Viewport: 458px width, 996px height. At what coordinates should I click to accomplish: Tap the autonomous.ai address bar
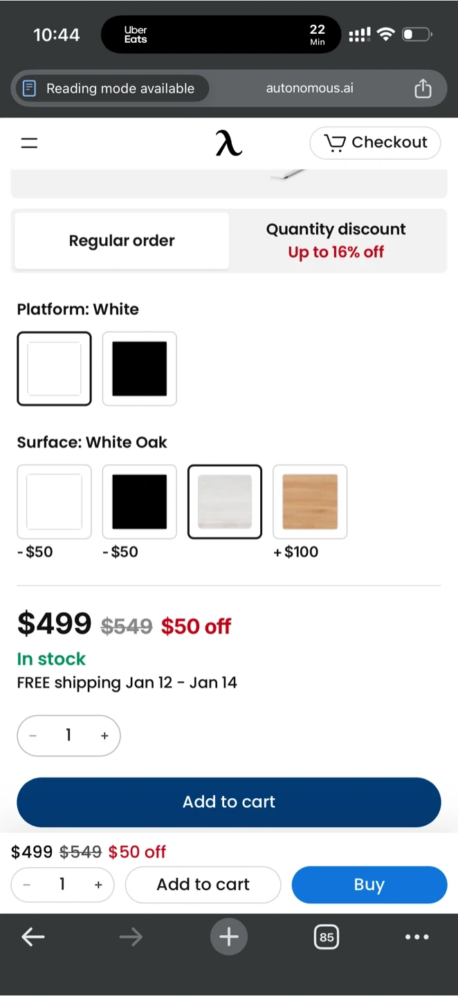(309, 89)
